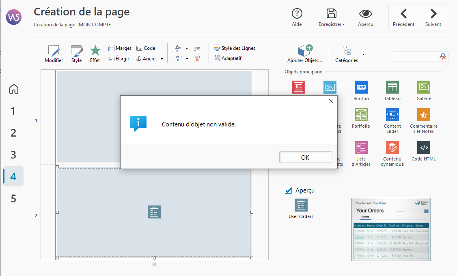457x276 pixels.
Task: Click the Suivant next button
Action: [433, 18]
